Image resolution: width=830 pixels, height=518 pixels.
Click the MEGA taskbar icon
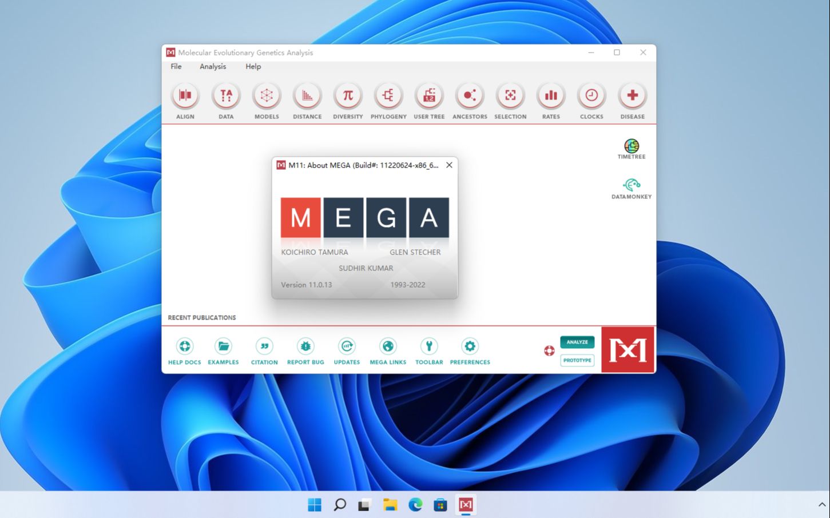[466, 505]
